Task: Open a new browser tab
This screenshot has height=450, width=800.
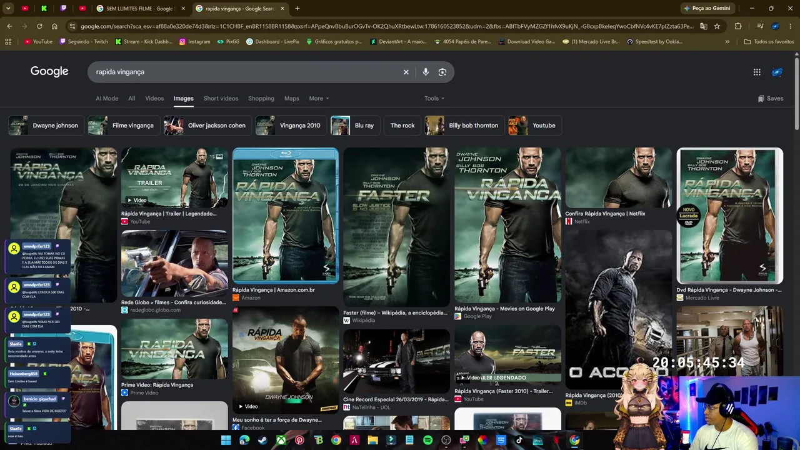Action: pos(297,9)
